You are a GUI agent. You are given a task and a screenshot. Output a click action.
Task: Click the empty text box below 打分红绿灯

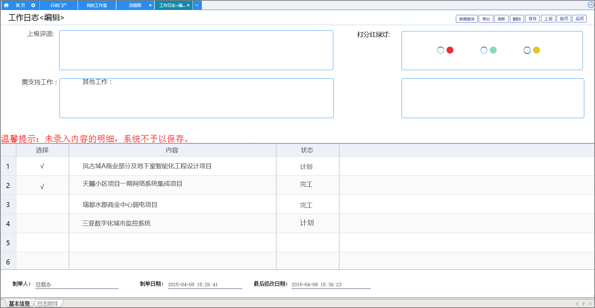pyautogui.click(x=493, y=98)
